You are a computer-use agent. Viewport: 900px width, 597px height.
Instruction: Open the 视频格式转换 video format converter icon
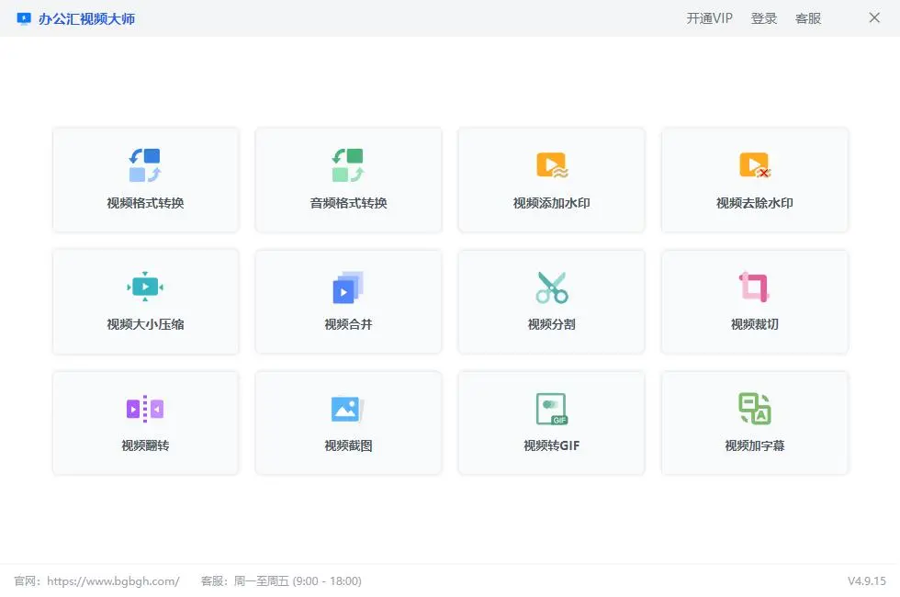pos(145,165)
